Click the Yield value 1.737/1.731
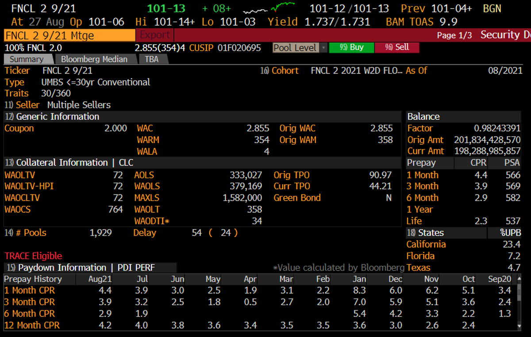Viewport: 531px width, 337px height. [337, 22]
